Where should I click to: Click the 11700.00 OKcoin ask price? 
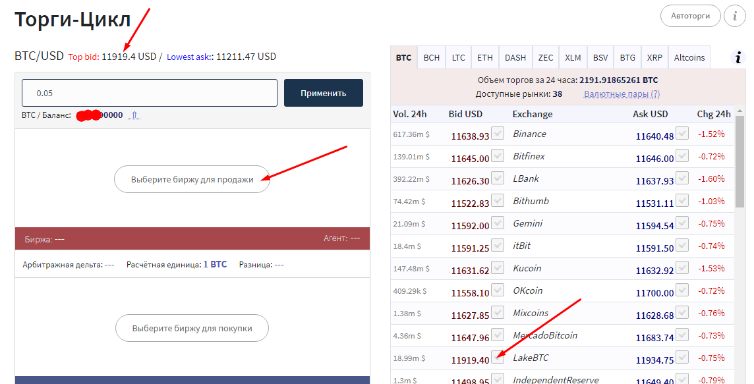(655, 292)
